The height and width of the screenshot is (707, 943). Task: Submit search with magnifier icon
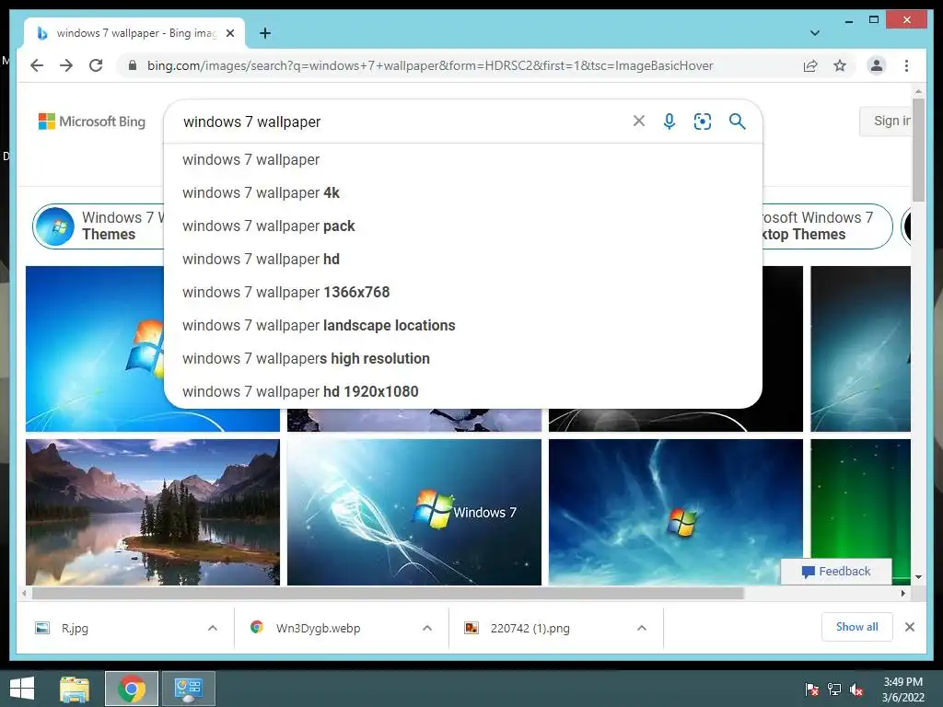coord(738,122)
